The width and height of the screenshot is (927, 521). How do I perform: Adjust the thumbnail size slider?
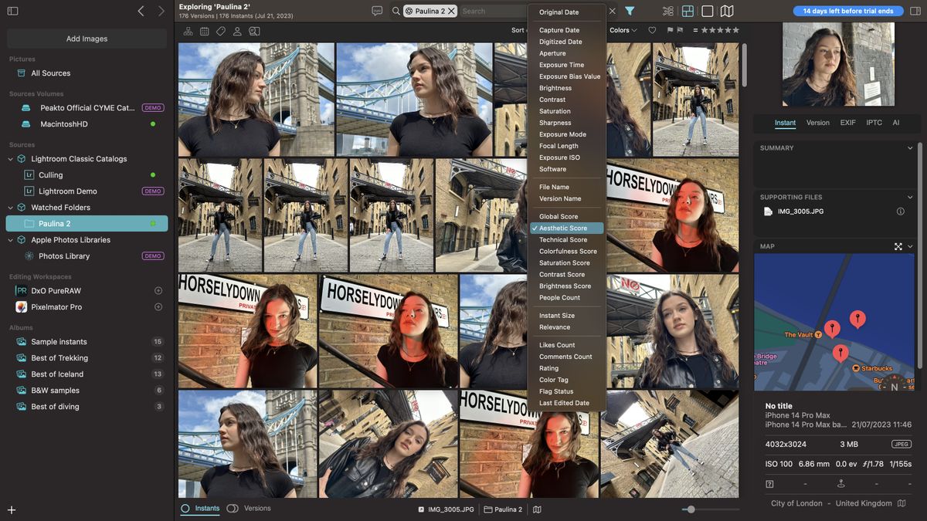pyautogui.click(x=690, y=509)
